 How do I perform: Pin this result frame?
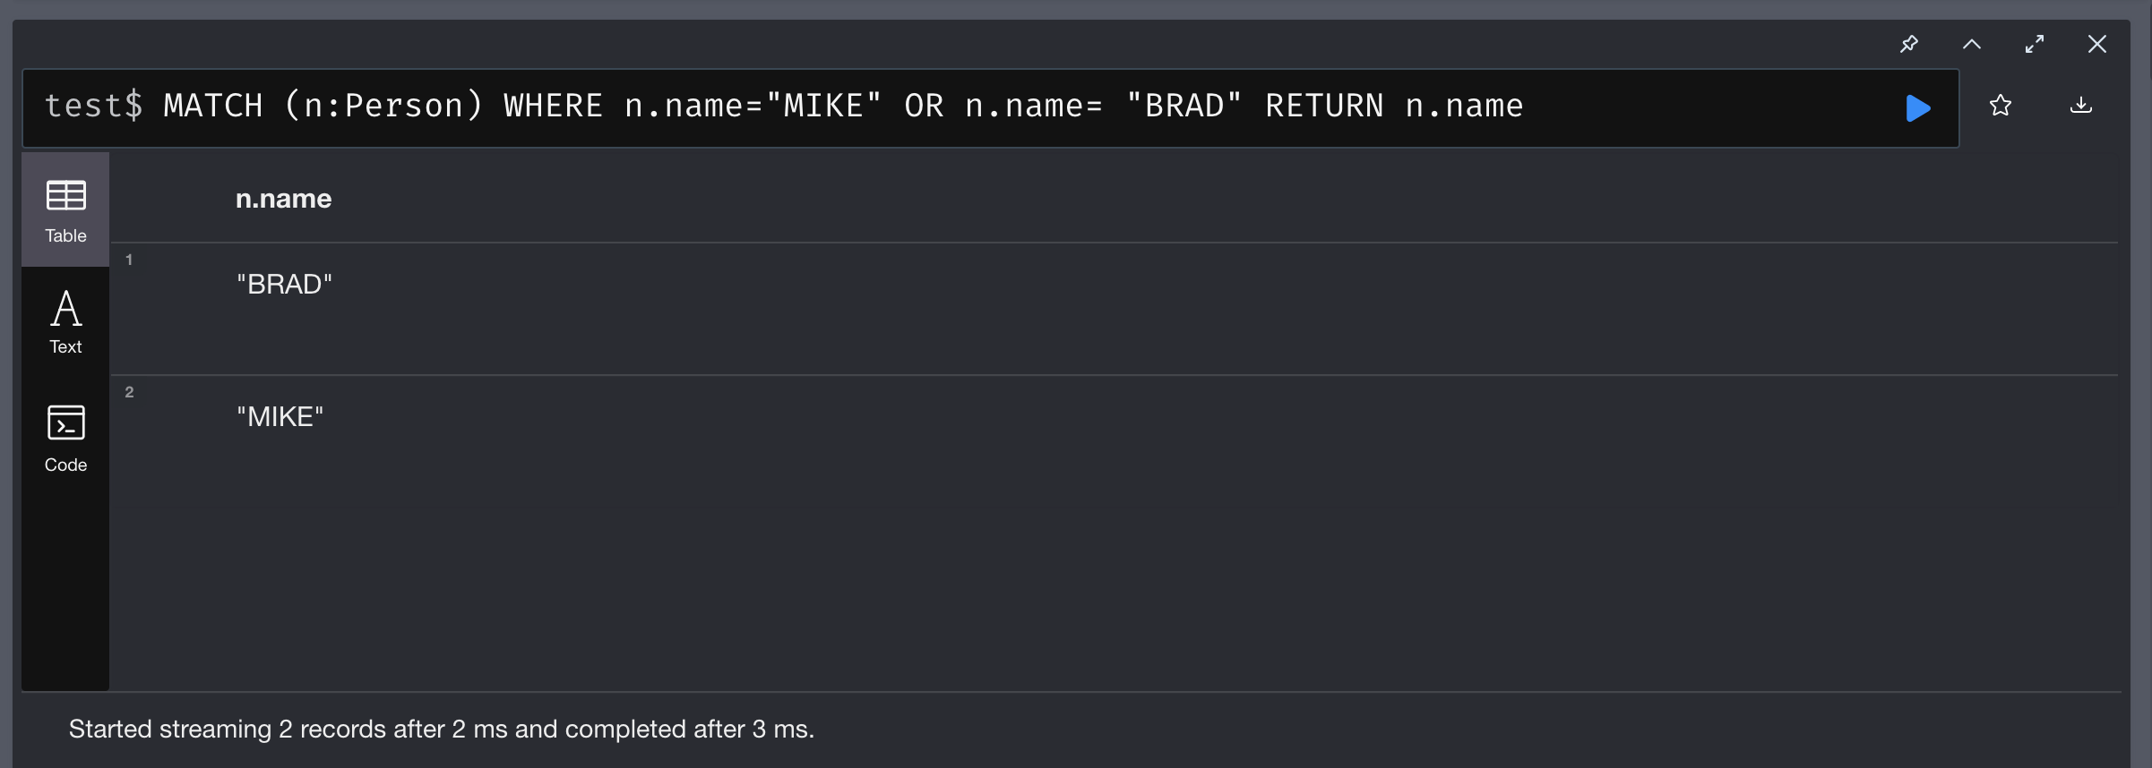[x=1909, y=44]
